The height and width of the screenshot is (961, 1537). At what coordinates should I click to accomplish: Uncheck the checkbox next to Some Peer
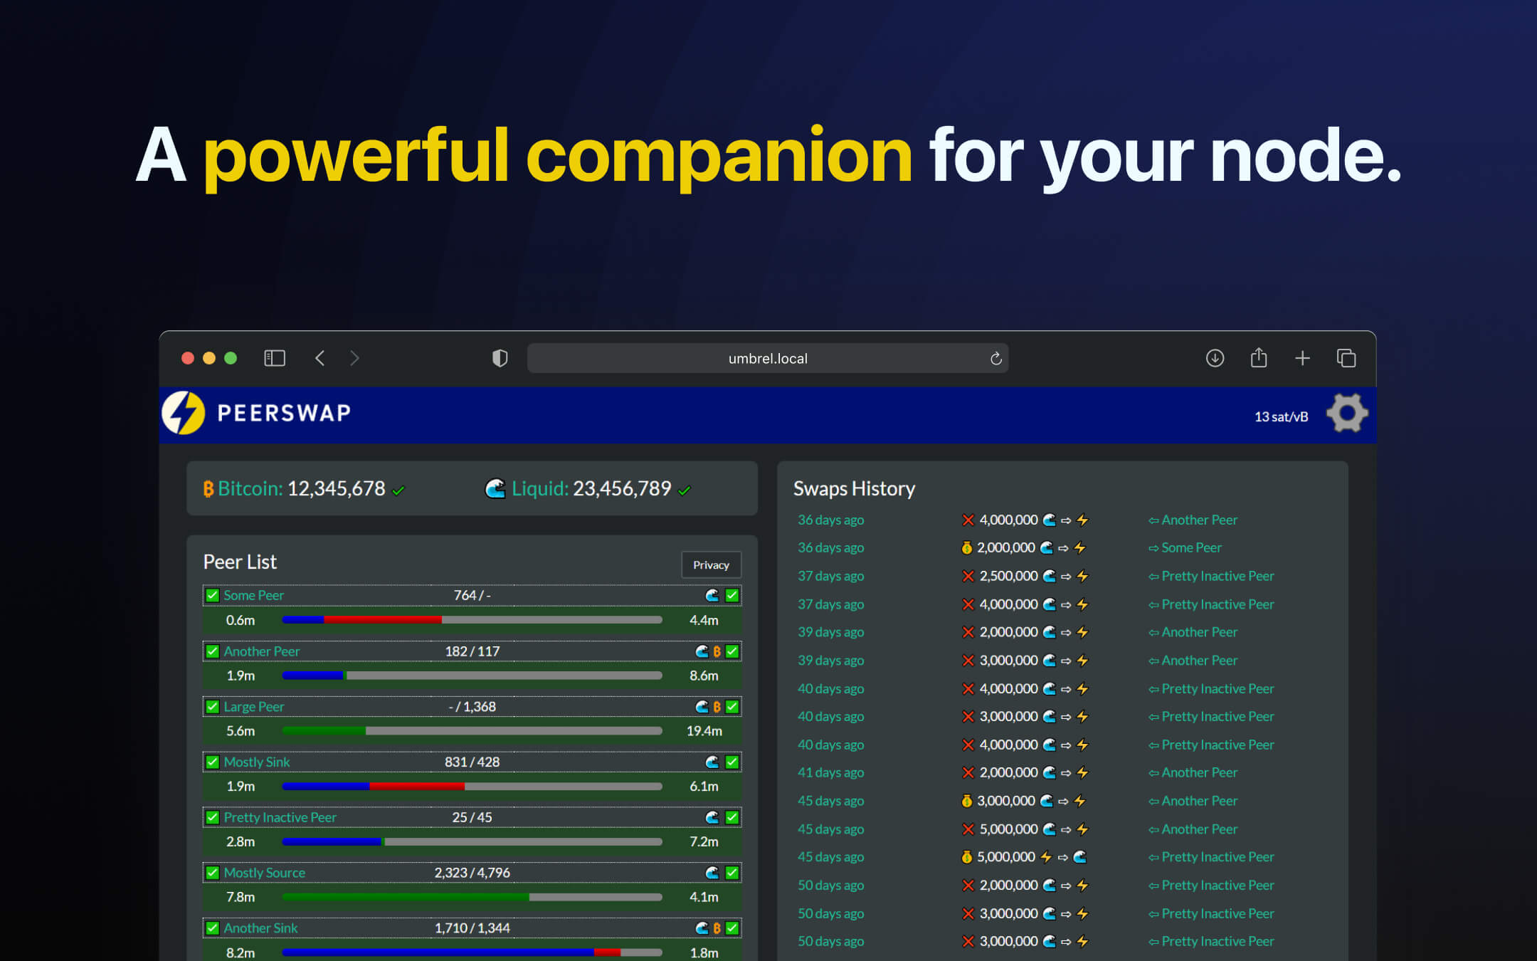tap(213, 595)
